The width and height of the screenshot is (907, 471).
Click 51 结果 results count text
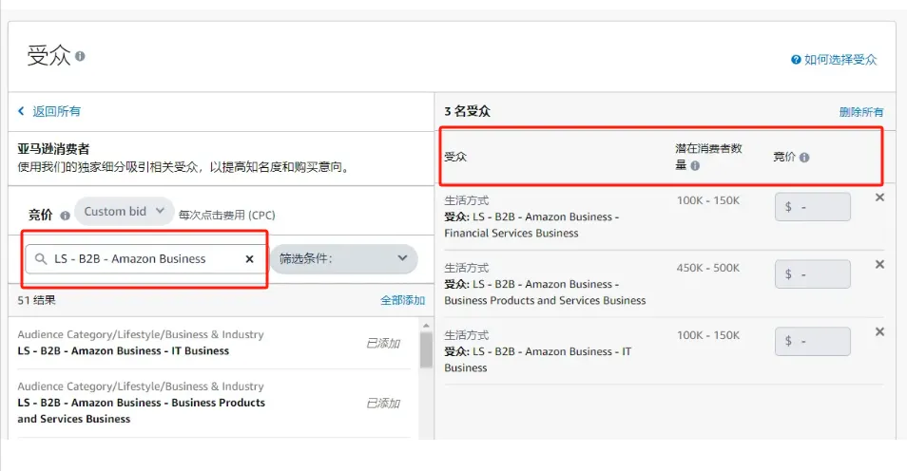pyautogui.click(x=36, y=300)
